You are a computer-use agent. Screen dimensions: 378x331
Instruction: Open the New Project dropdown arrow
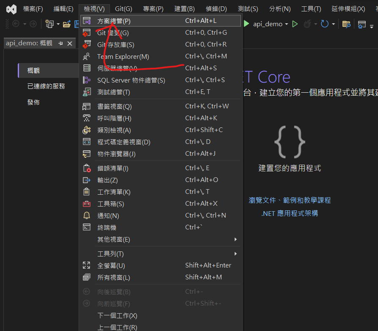pyautogui.click(x=58, y=24)
